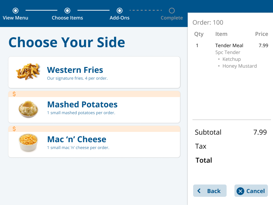273x205 pixels.
Task: Choose the Mashed Potatoes side title
Action: pos(82,105)
